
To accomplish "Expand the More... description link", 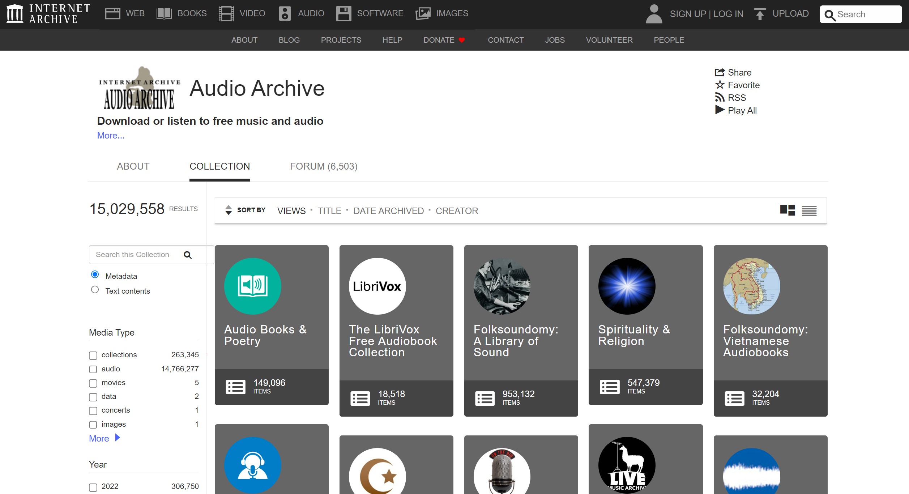I will click(111, 135).
